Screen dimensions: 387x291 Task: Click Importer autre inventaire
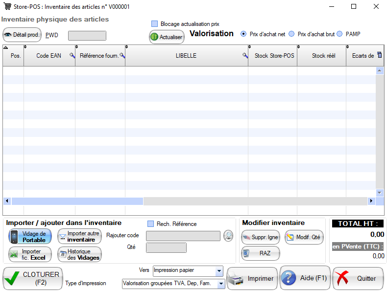79,237
